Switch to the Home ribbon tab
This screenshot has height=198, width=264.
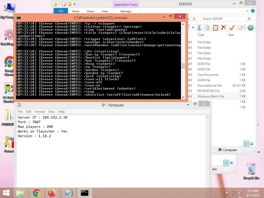pyautogui.click(x=76, y=11)
